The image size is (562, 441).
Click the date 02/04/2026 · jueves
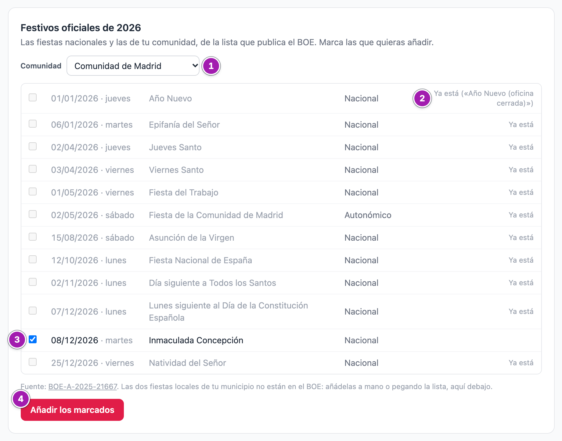pos(91,148)
